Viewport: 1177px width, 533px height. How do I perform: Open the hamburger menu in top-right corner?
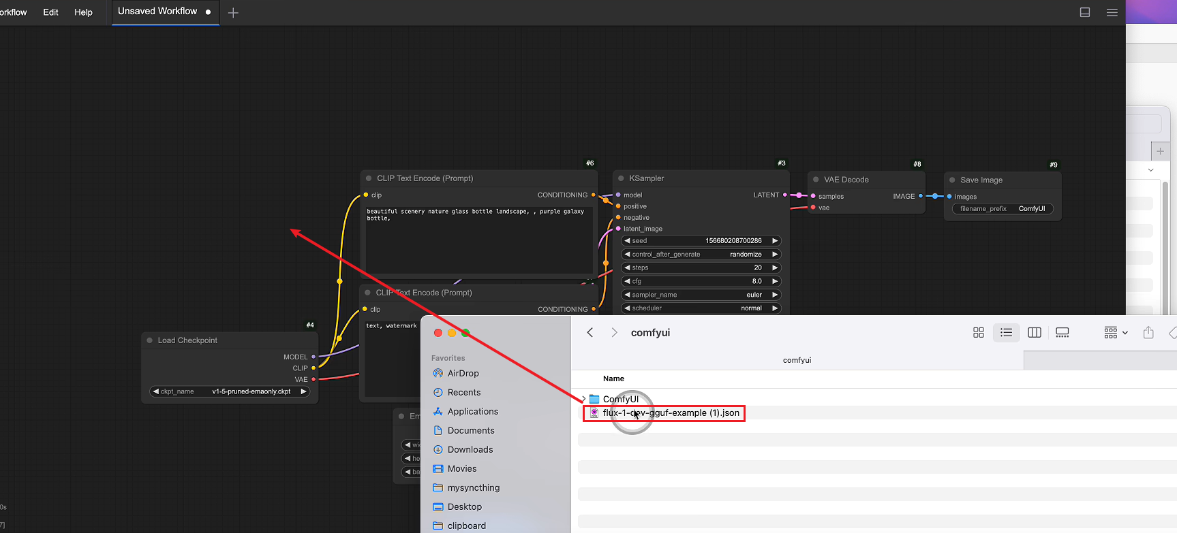pyautogui.click(x=1112, y=12)
